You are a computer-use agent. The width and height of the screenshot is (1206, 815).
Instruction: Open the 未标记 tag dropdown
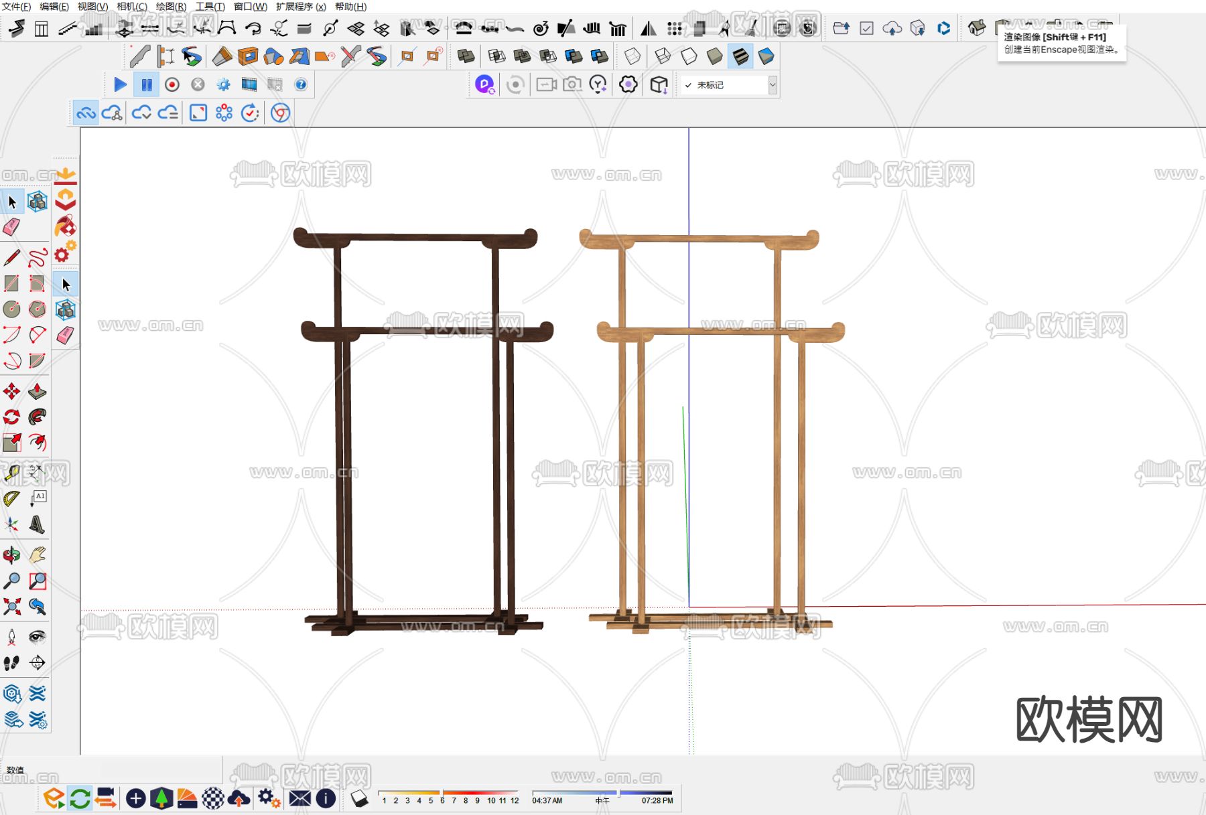click(772, 85)
